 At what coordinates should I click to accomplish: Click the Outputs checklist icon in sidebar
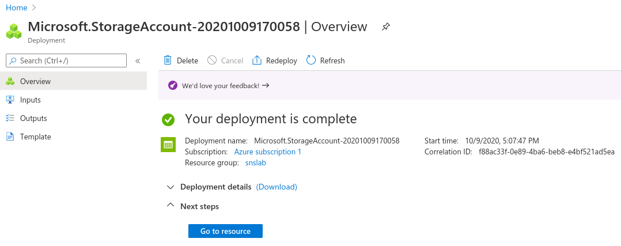(x=10, y=118)
